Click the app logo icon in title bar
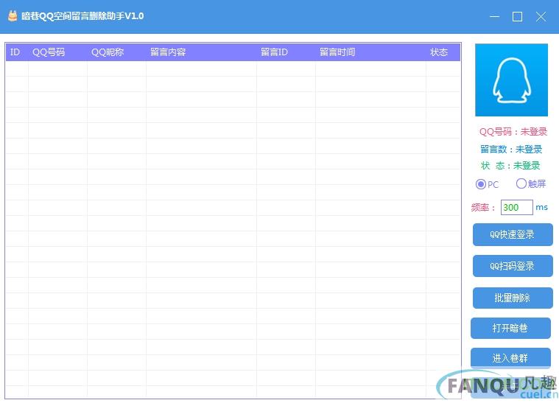The height and width of the screenshot is (403, 559). click(x=13, y=16)
